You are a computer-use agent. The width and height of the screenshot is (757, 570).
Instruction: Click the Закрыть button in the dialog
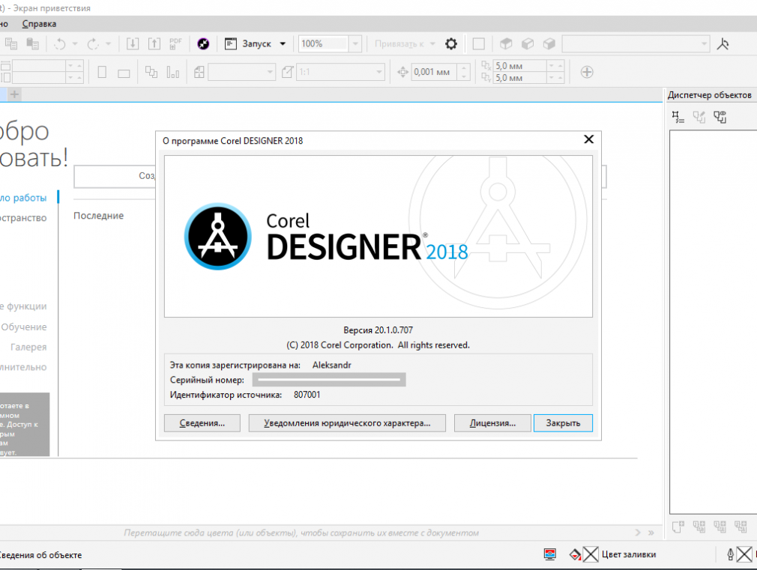tap(563, 423)
